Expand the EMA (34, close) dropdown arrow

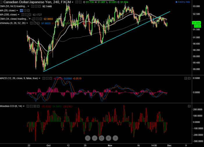(30, 19)
